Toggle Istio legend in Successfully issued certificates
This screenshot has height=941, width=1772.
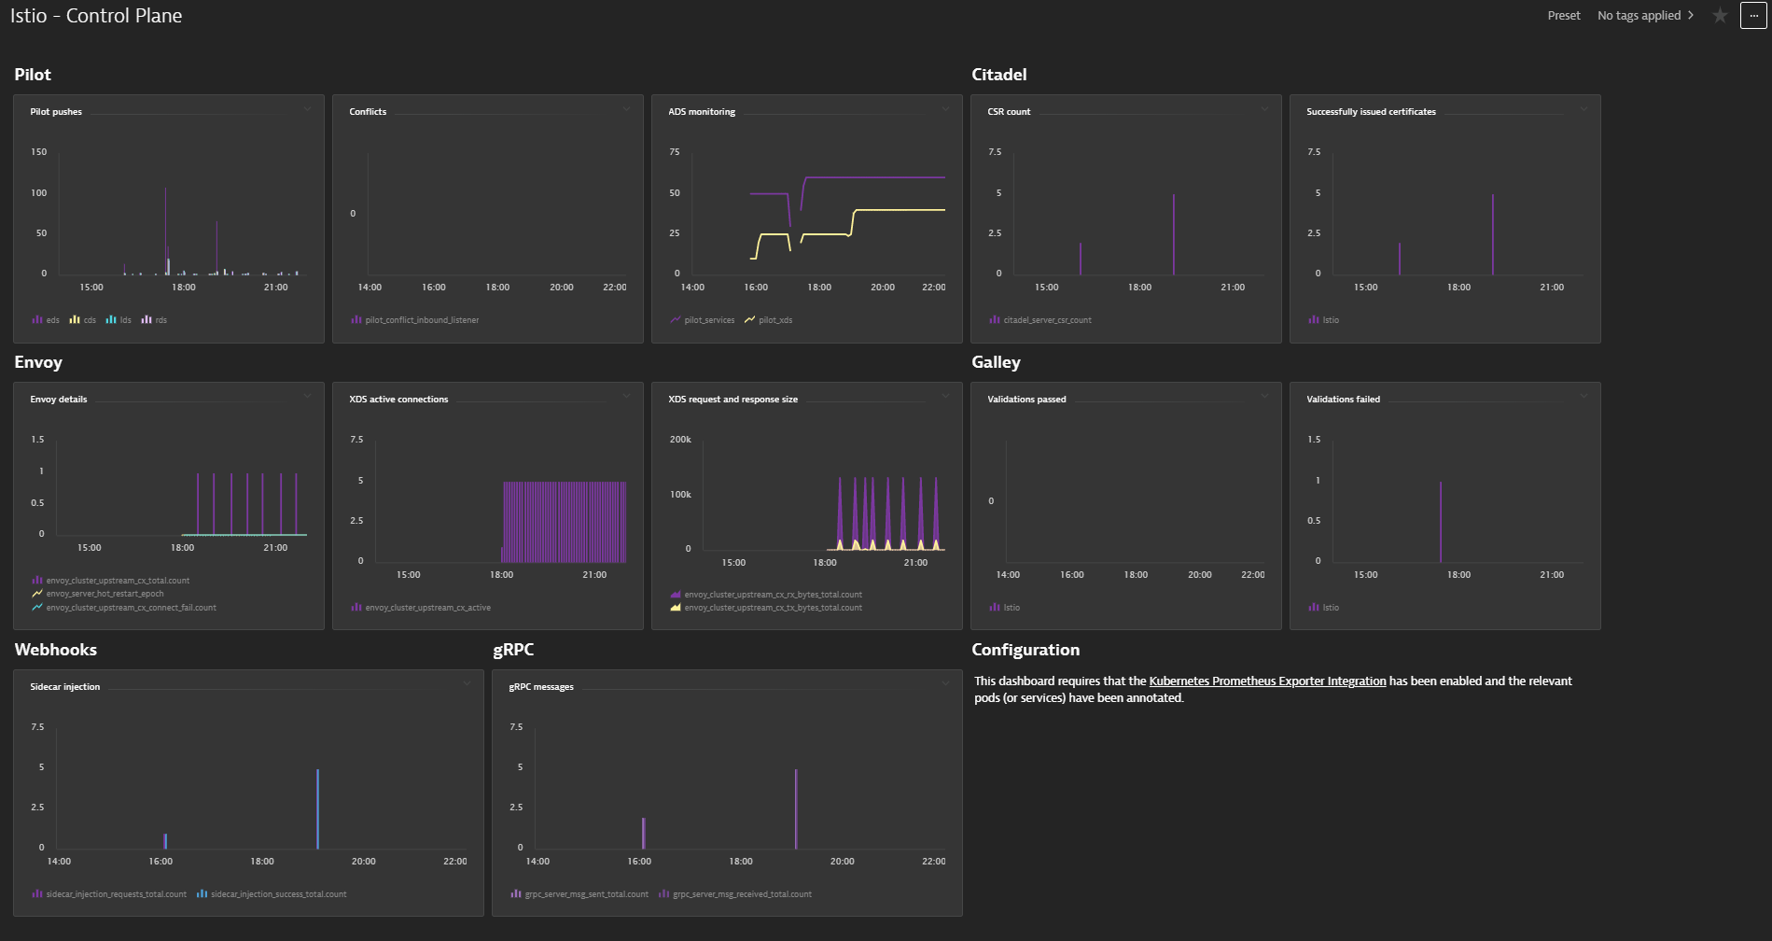(x=1324, y=320)
